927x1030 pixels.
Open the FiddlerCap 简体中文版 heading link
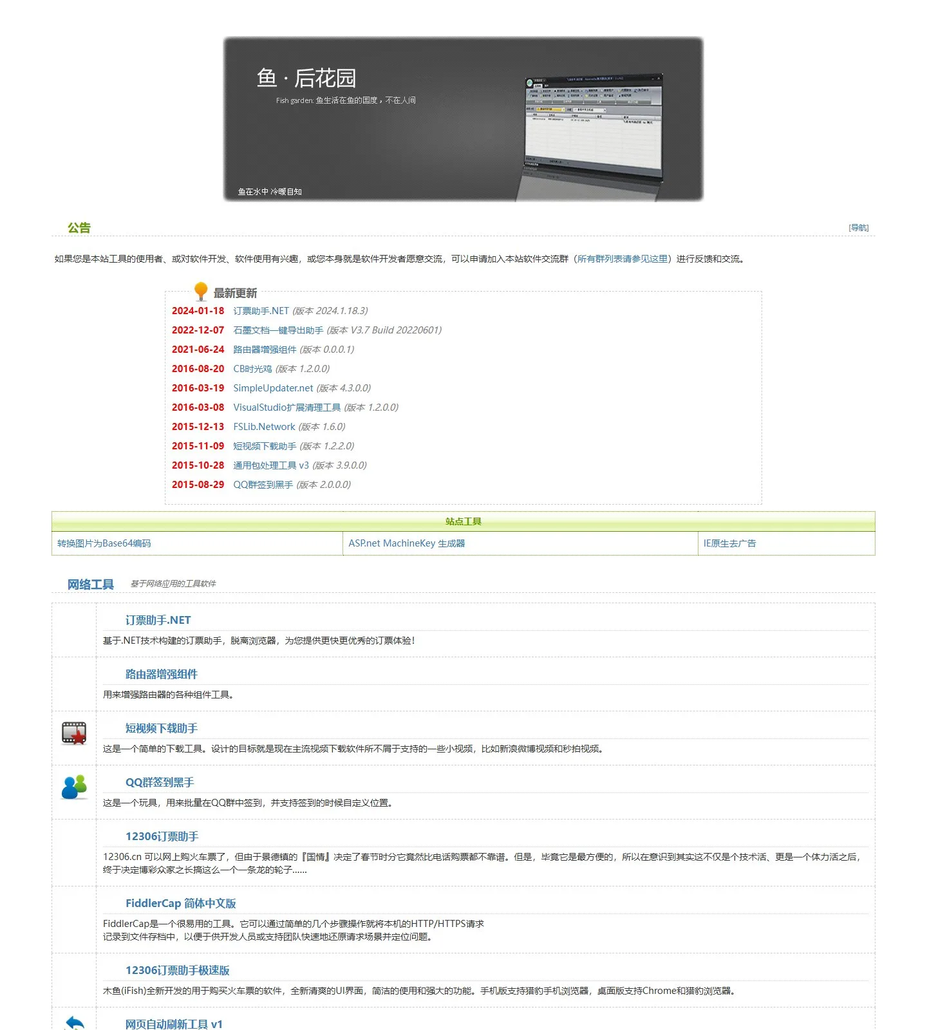point(180,903)
